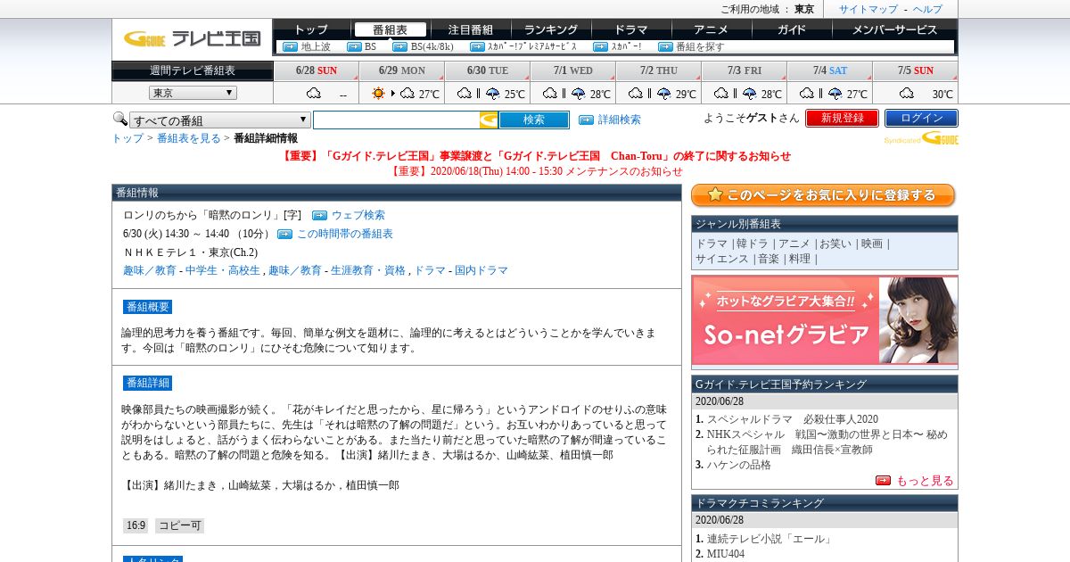
Task: Click the umbrella weather icon for 7/1
Action: point(578,93)
